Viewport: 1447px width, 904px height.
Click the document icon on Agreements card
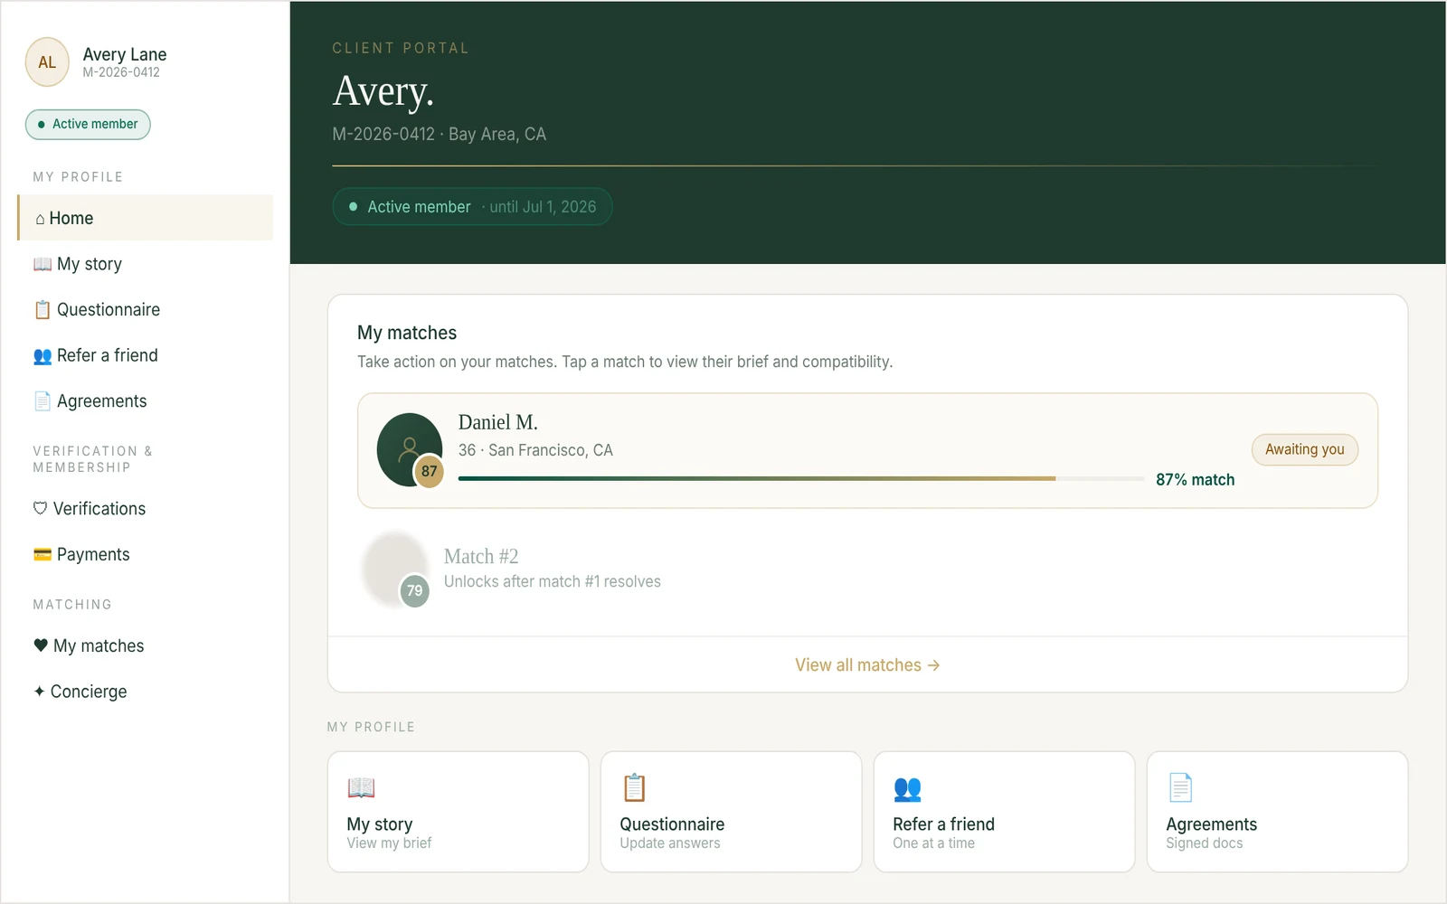[1180, 787]
